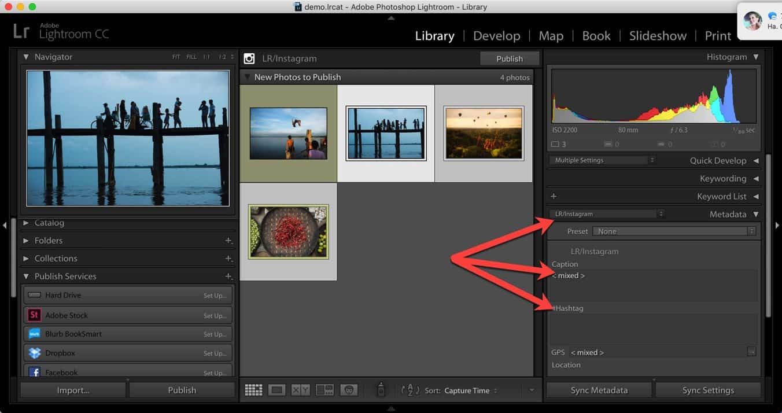Open Publish Services plus menu
The height and width of the screenshot is (413, 782).
228,276
